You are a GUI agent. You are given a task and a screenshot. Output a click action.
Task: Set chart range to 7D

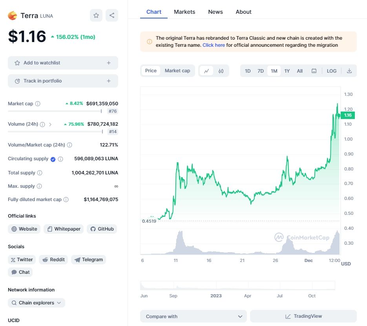pos(261,71)
